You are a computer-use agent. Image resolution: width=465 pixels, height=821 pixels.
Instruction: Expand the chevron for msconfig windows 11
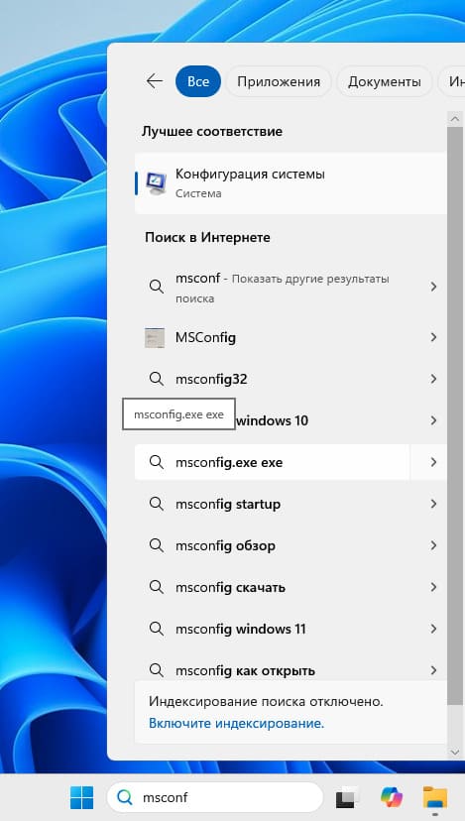point(433,629)
